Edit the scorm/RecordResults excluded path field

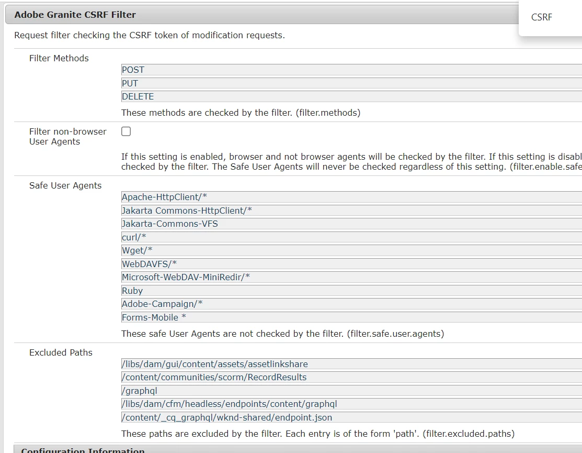pos(351,377)
